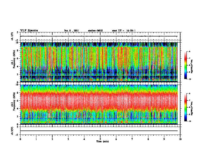Click time axis tick label "9" at bottom
The height and width of the screenshot is (156, 203).
164,139
